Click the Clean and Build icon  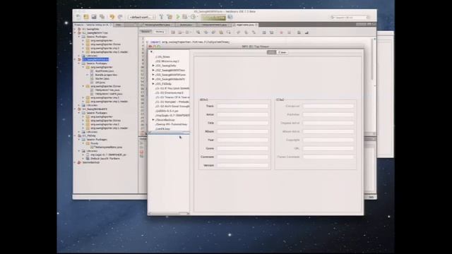pyautogui.click(x=169, y=17)
